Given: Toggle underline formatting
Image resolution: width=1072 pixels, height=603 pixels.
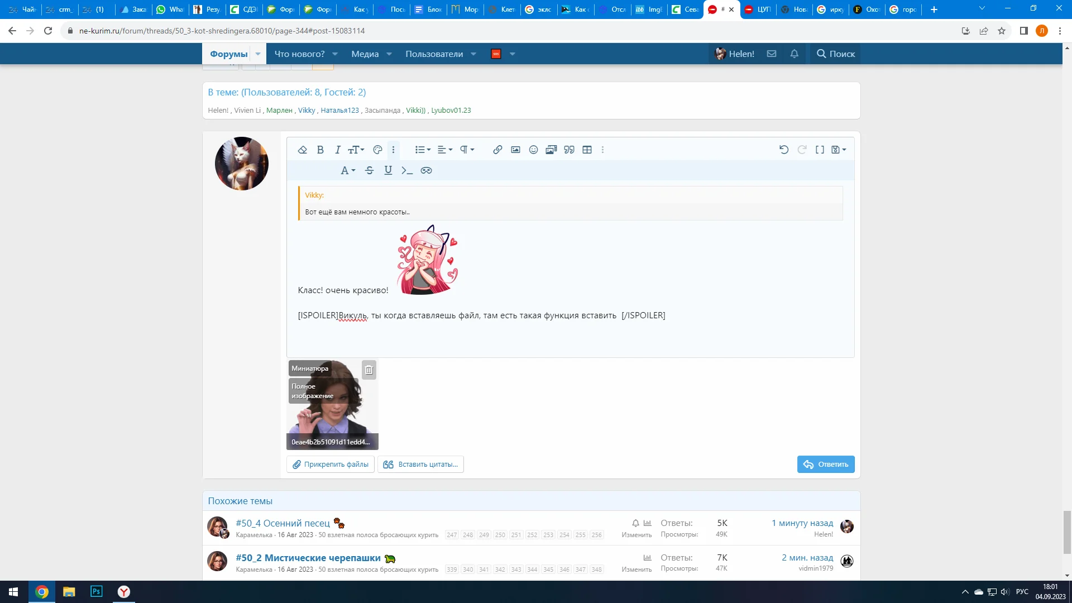Looking at the screenshot, I should 388,170.
